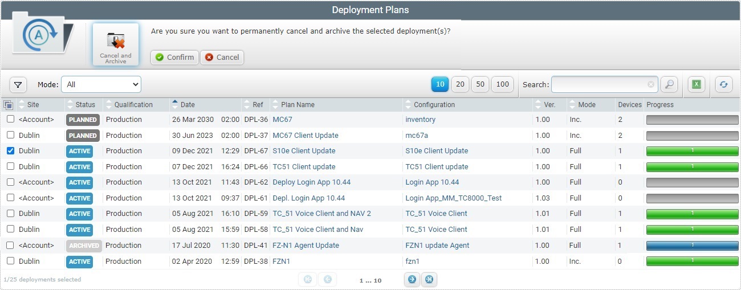Viewport: 741px width, 290px height.
Task: Open the FZN1 update Agent configuration
Action: click(437, 246)
